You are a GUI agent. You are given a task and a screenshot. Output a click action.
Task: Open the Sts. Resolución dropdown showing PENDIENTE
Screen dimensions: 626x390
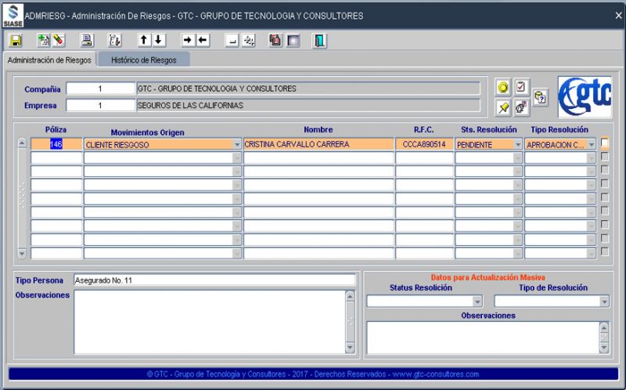click(x=517, y=145)
